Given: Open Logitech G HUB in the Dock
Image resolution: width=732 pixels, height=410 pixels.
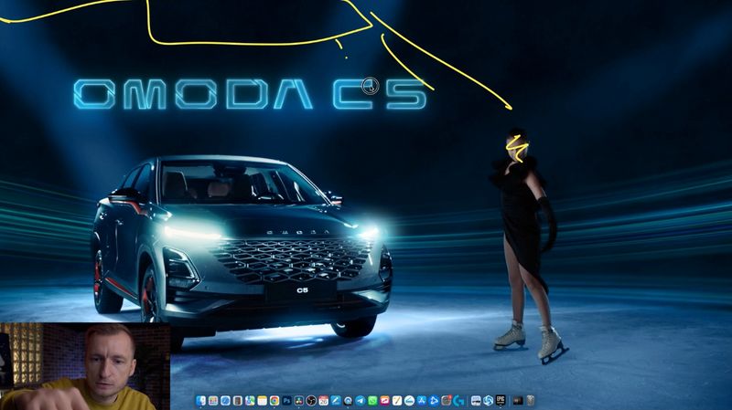Looking at the screenshot, I should (458, 401).
